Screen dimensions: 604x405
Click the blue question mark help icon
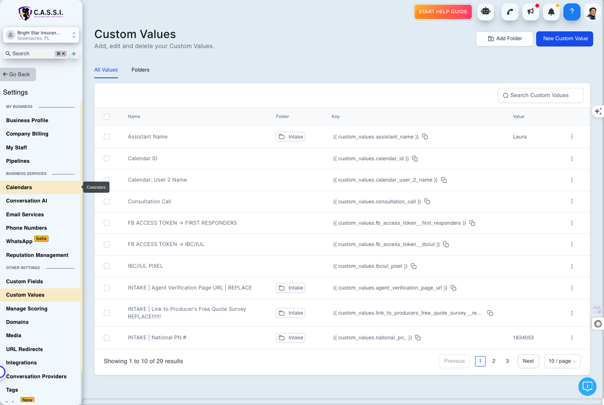[x=572, y=12]
